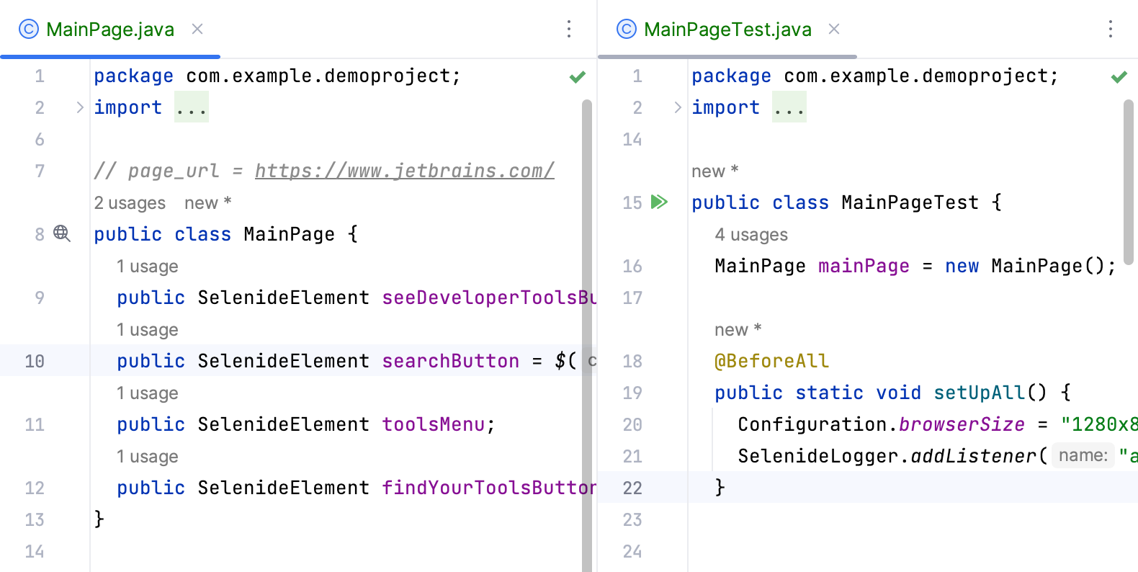Click findYourToolsButton field name on line 12
Screen dimensions: 1138x572
point(489,488)
